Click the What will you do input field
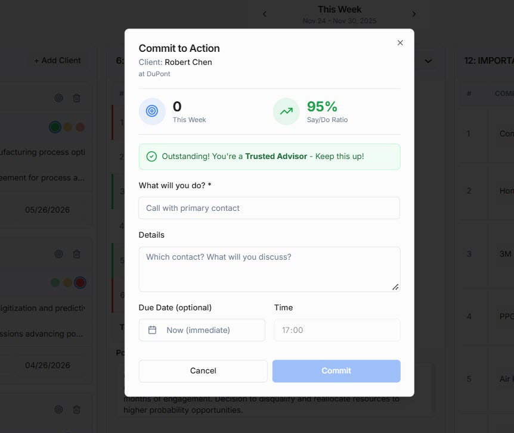This screenshot has width=514, height=433. coord(268,207)
